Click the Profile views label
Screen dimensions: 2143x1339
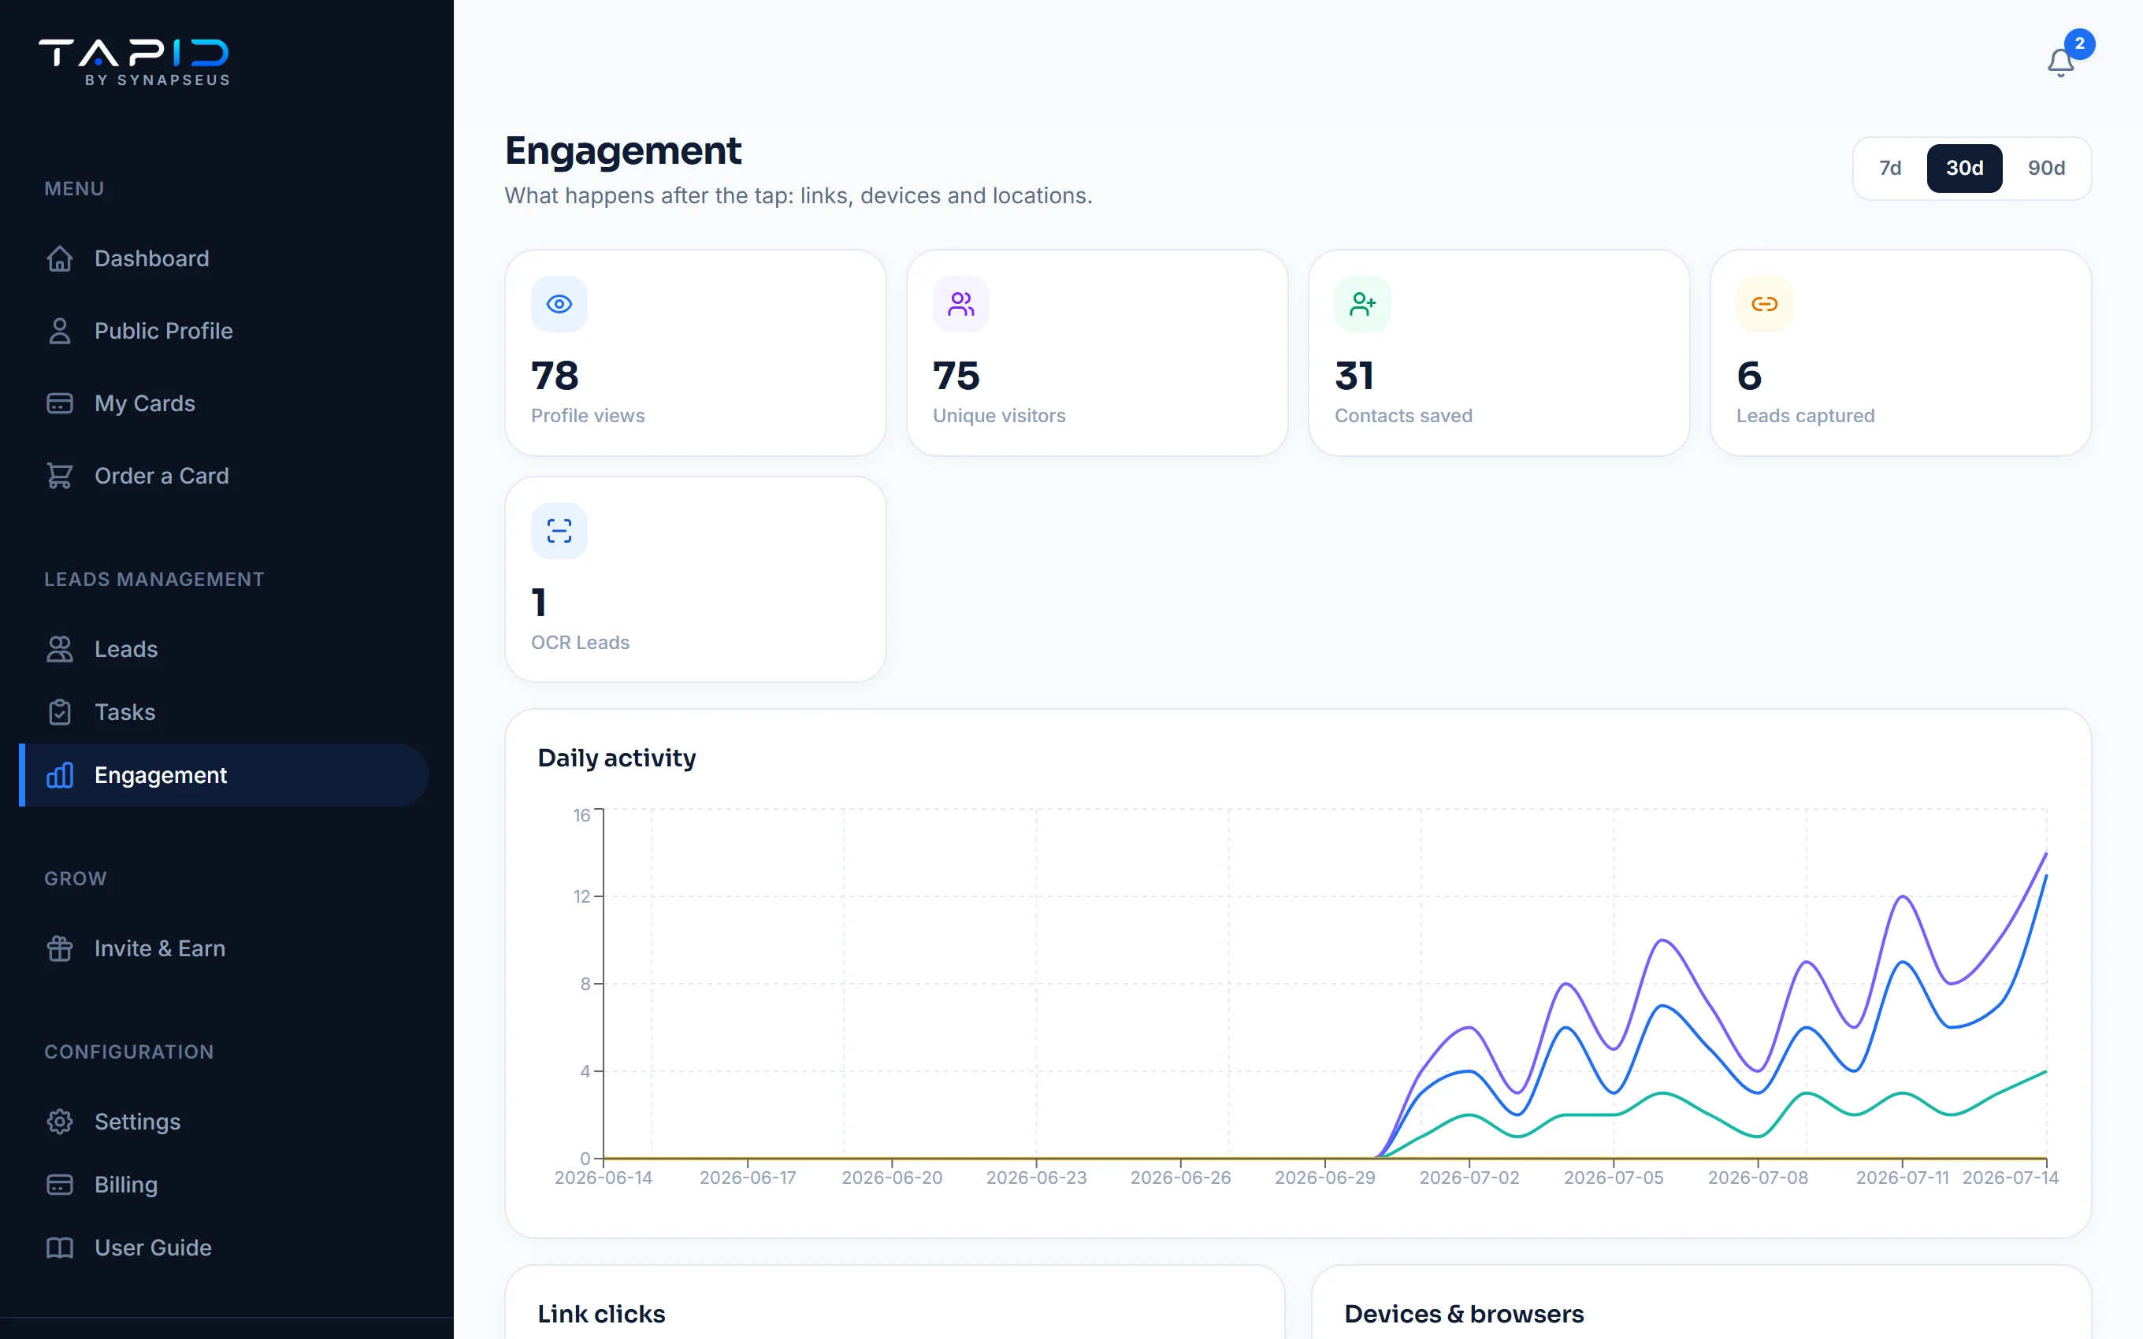(x=587, y=415)
